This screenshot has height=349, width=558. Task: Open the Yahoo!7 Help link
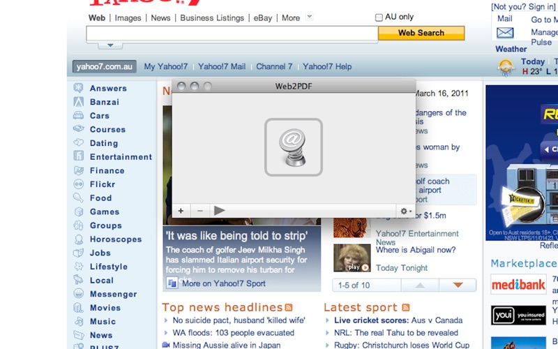pyautogui.click(x=327, y=66)
